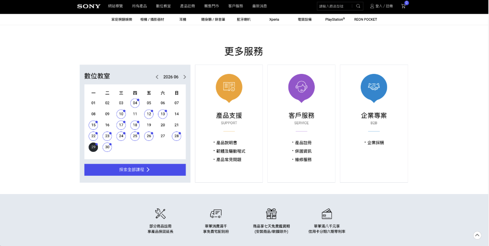Open 產品註冊 link under 客戶服務 card
Viewport: 489px width, 246px height.
(x=303, y=143)
